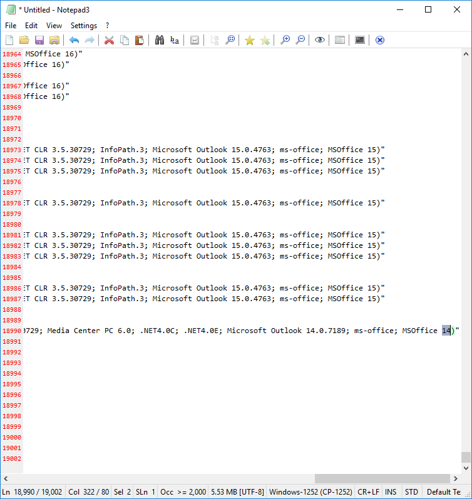Toggle the eye view icon

pos(319,40)
